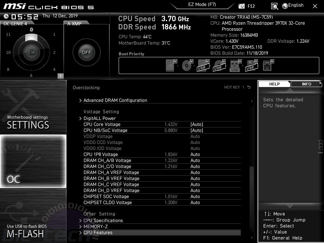
Task: Select the CHIPSET SOC Voltage row
Action: point(162,196)
